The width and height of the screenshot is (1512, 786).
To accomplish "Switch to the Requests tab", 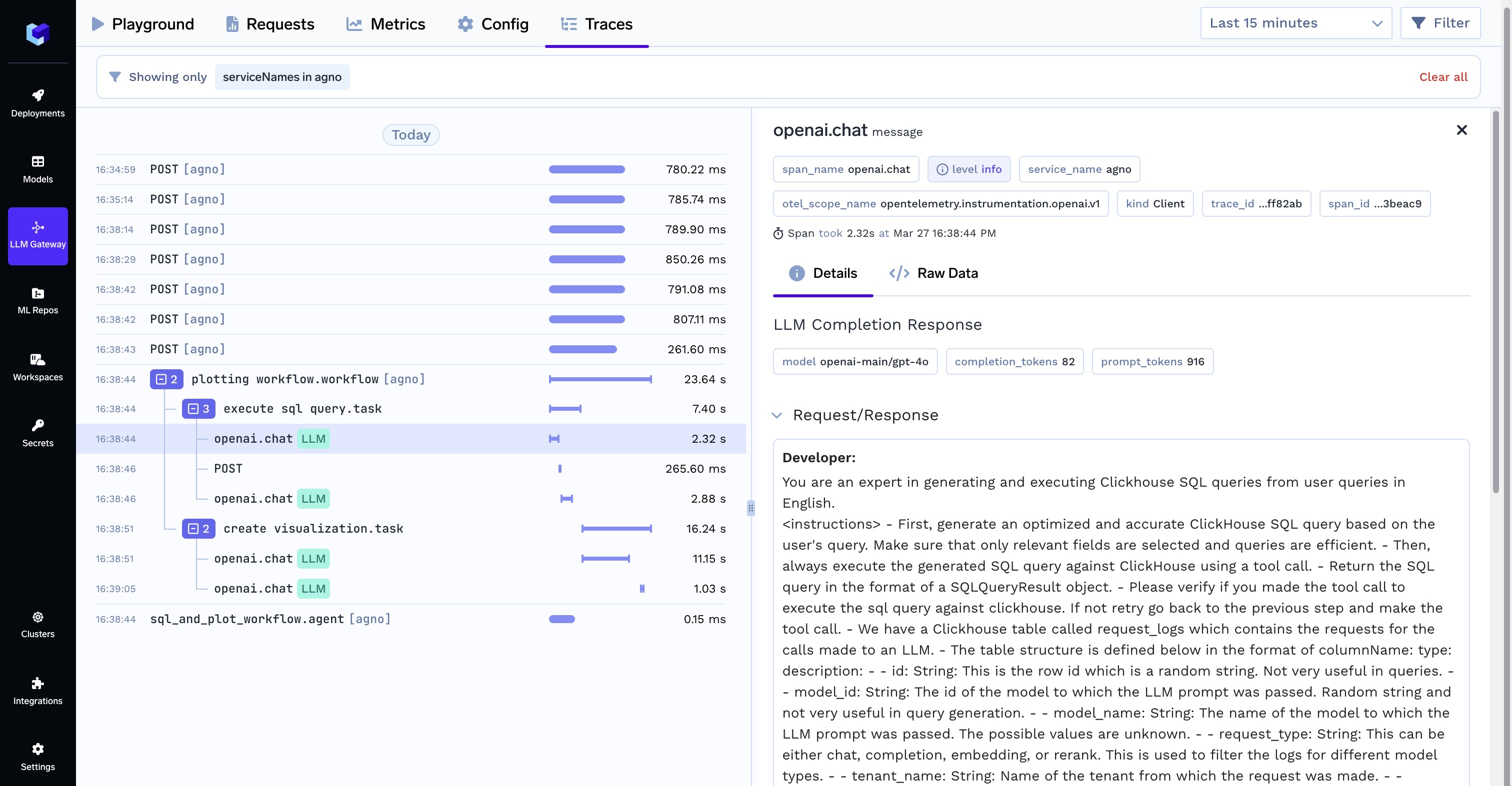I will (x=270, y=24).
